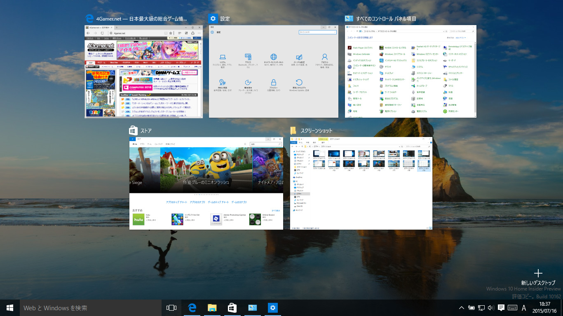563x316 pixels.
Task: Click the touch keyboard tray icon
Action: (x=513, y=308)
